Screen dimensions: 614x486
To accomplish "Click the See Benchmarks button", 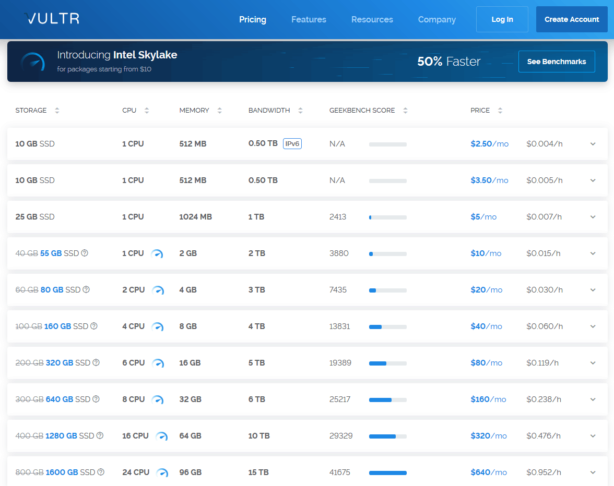I will (557, 62).
